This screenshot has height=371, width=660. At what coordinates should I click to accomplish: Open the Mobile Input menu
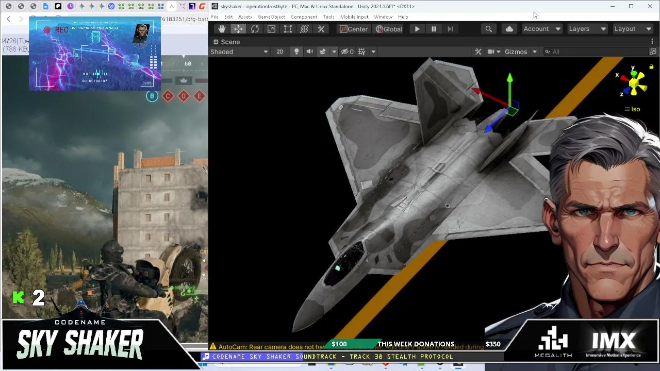tap(354, 17)
